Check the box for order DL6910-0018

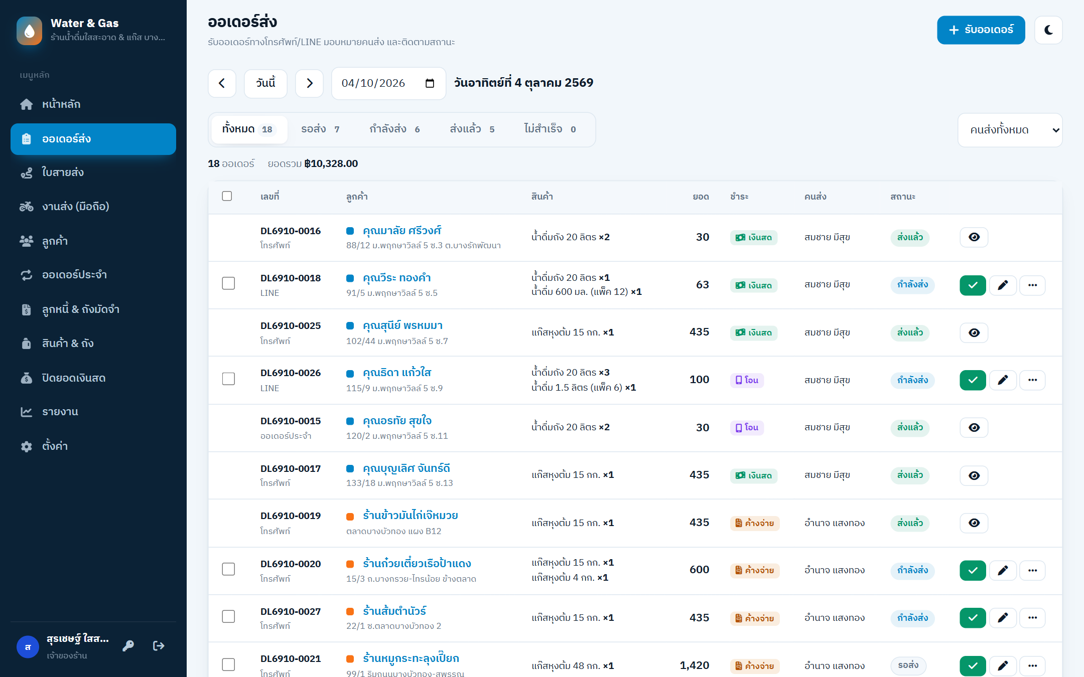pos(228,283)
